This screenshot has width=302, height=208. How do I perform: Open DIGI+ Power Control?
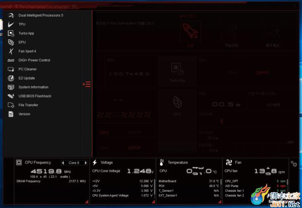click(x=34, y=60)
